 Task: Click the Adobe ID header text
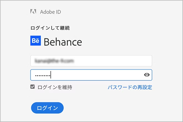(50, 12)
